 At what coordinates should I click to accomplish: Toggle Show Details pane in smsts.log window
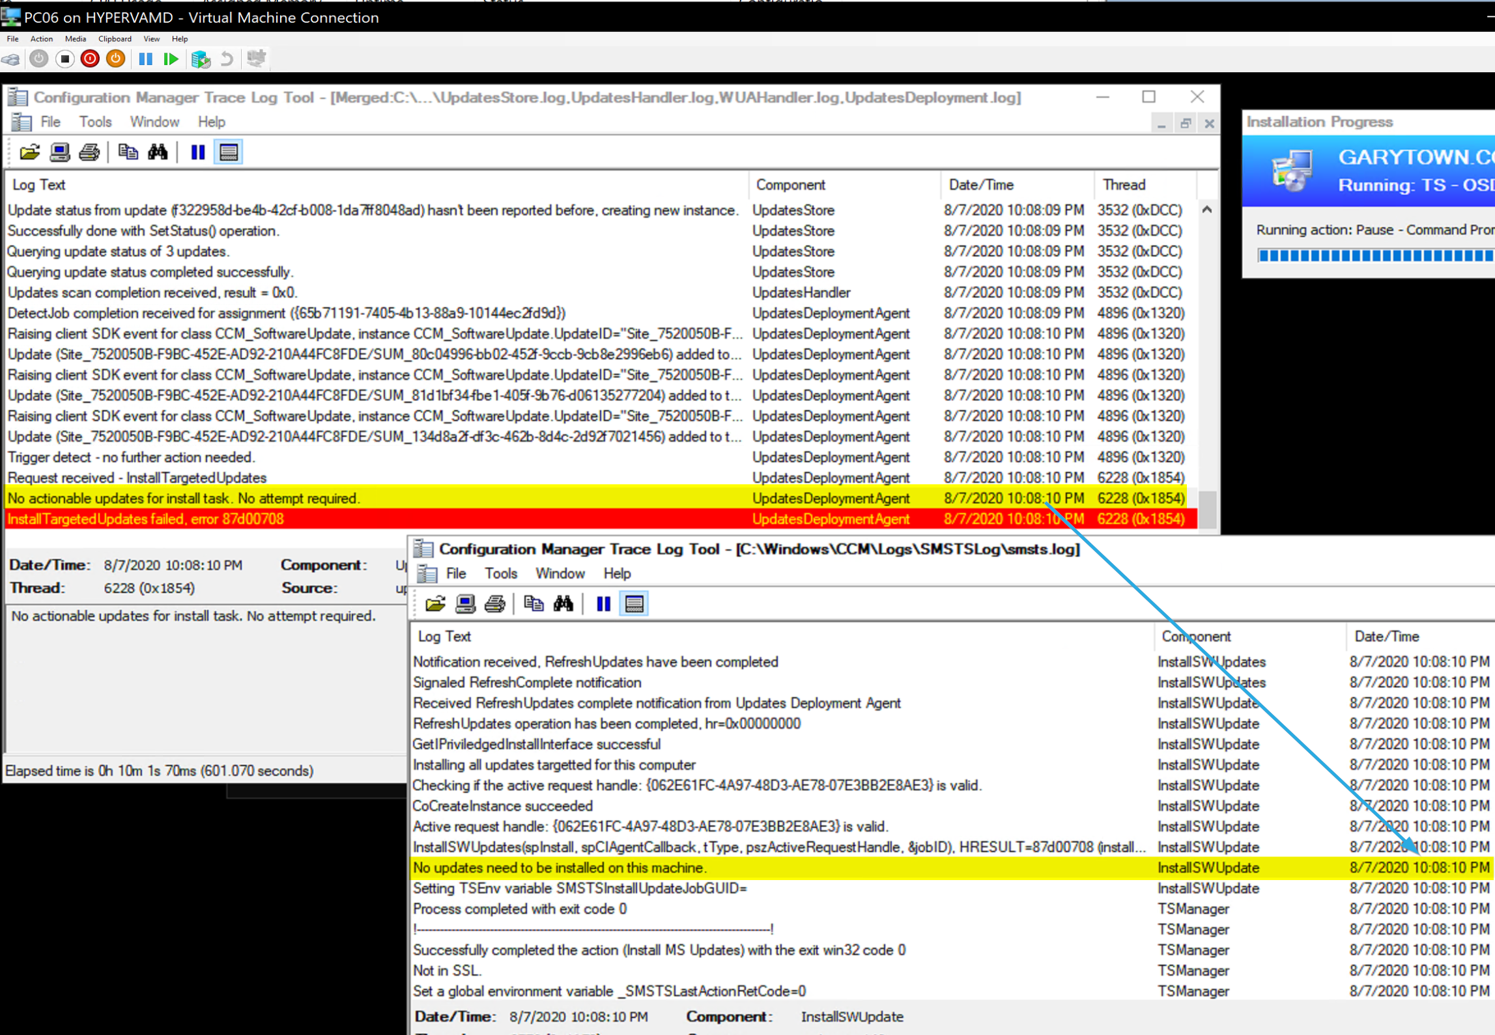[x=634, y=604]
